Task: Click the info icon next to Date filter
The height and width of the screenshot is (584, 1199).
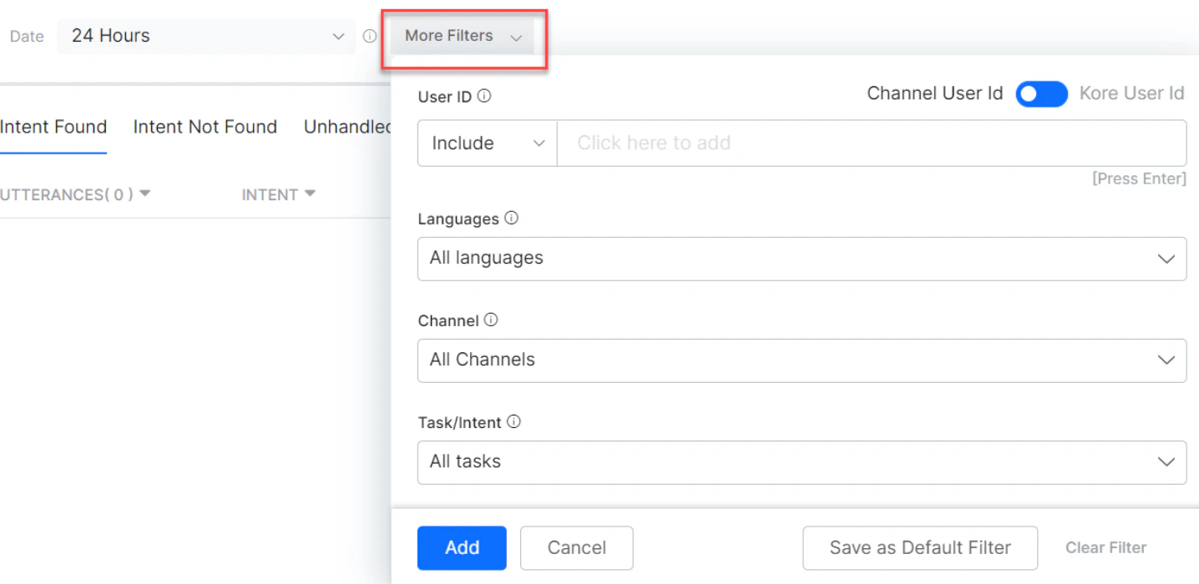Action: 370,36
